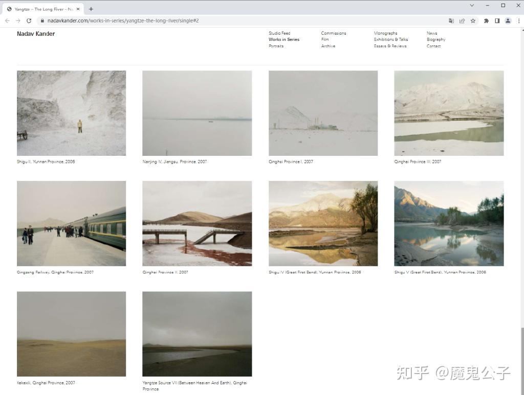Click the lock icon in address bar

tap(42, 20)
